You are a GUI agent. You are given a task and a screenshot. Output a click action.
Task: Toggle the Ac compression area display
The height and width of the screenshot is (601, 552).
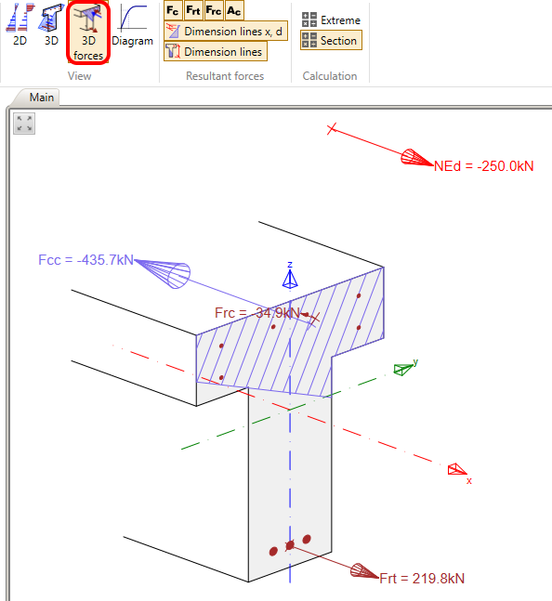pos(234,11)
